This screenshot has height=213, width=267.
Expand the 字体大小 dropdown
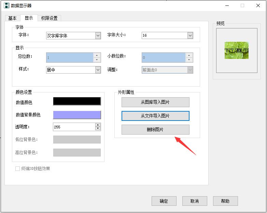click(190, 36)
